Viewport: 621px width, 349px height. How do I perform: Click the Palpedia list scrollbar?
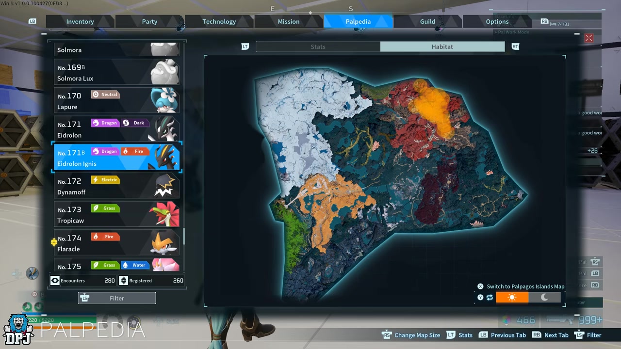[184, 238]
